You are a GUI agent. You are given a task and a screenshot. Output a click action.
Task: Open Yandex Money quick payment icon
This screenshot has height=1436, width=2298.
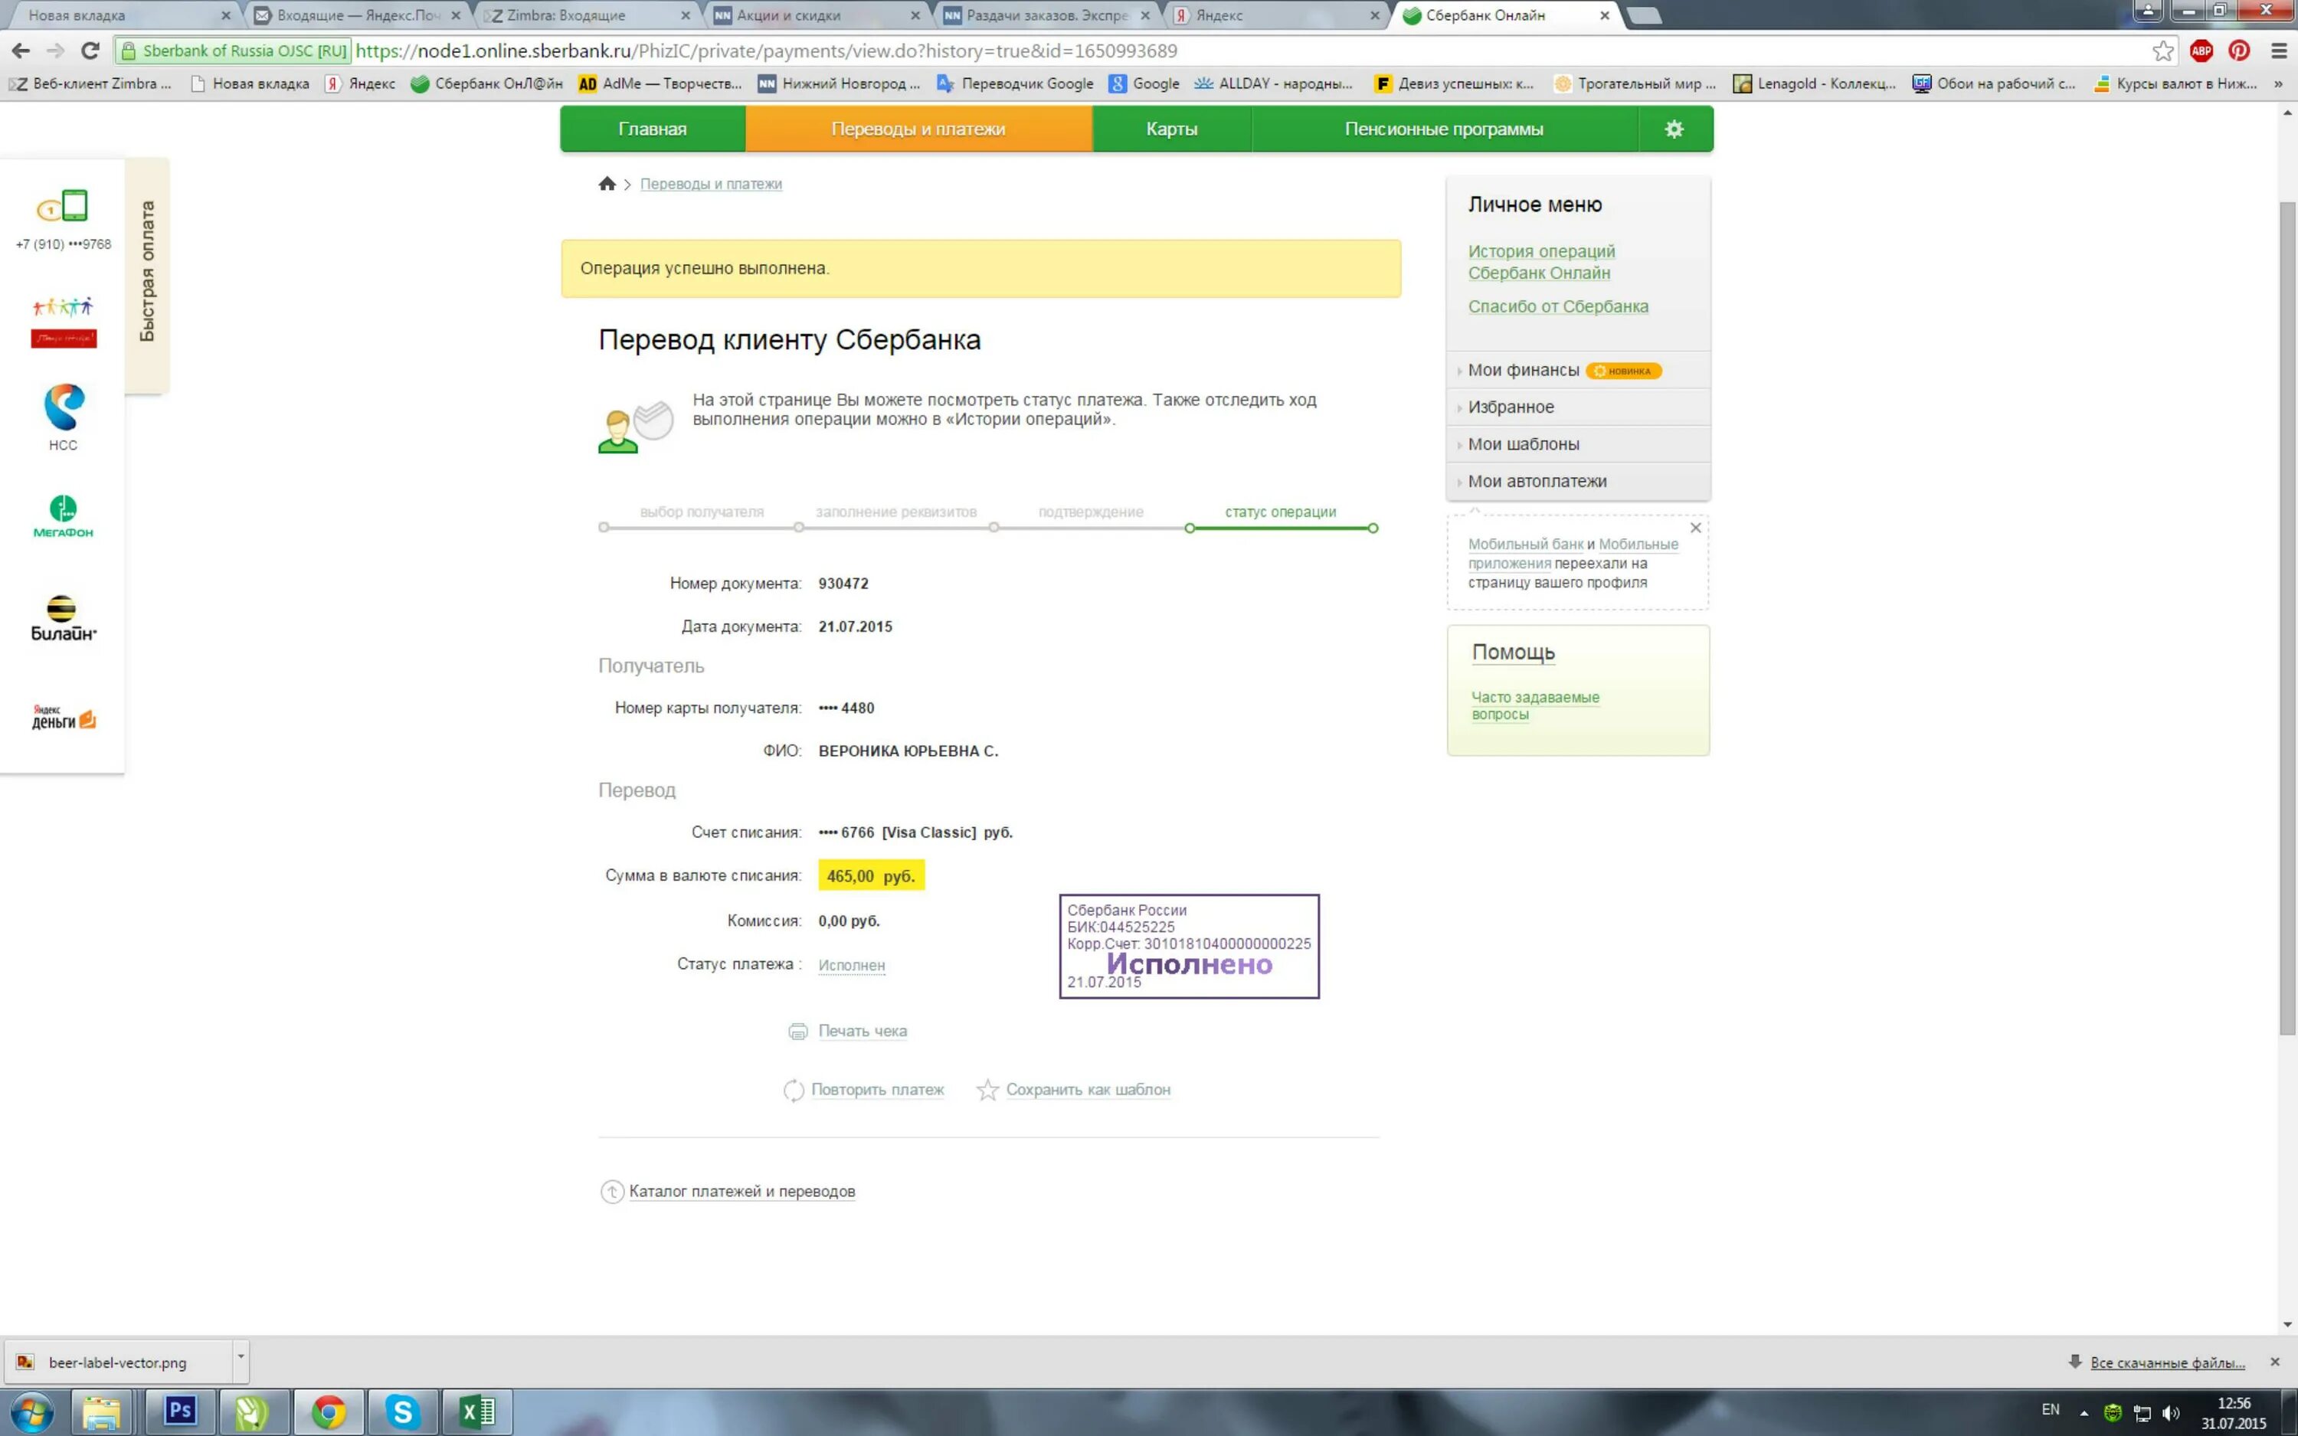pos(64,718)
